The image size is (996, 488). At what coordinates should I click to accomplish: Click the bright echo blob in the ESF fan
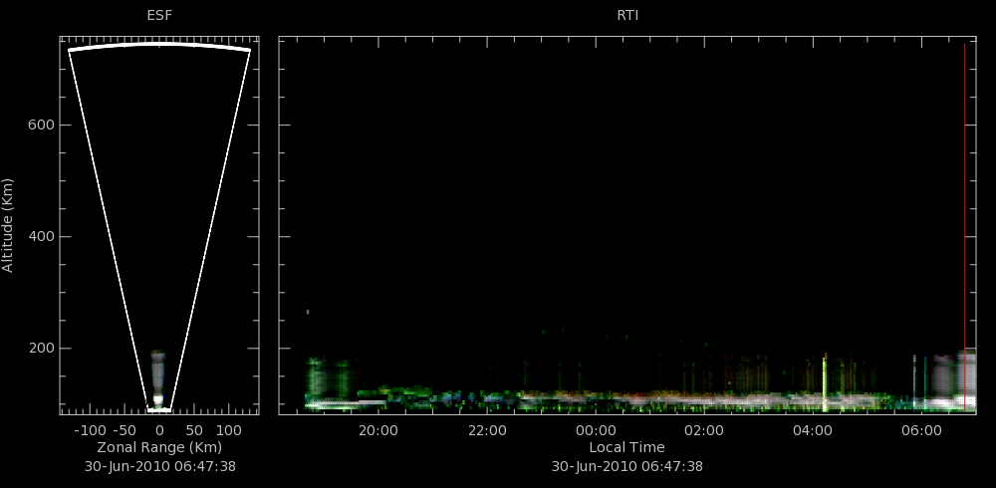(157, 380)
